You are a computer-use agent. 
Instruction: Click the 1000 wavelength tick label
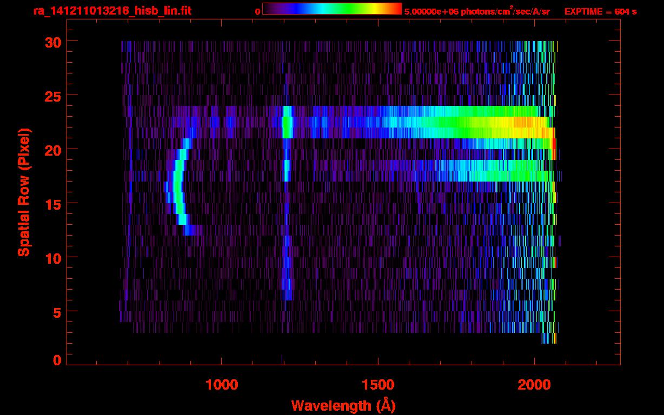click(222, 384)
